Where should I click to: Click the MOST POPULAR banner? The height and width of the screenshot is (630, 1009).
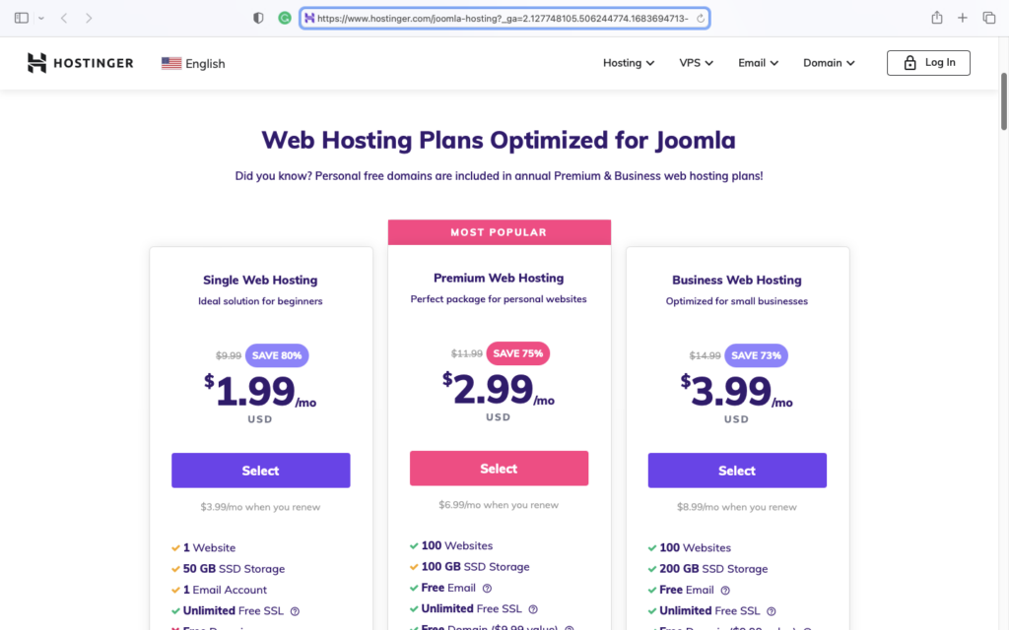point(499,232)
